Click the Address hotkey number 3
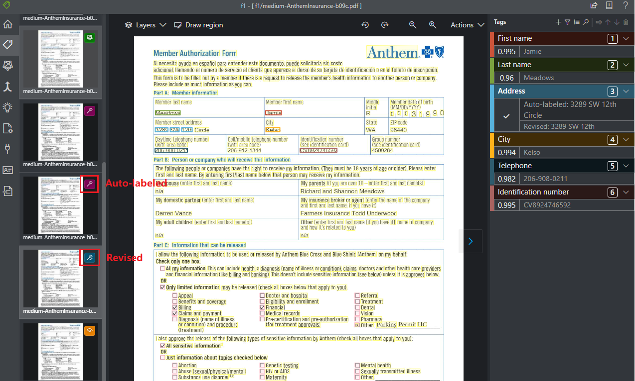The width and height of the screenshot is (635, 381). pyautogui.click(x=612, y=91)
